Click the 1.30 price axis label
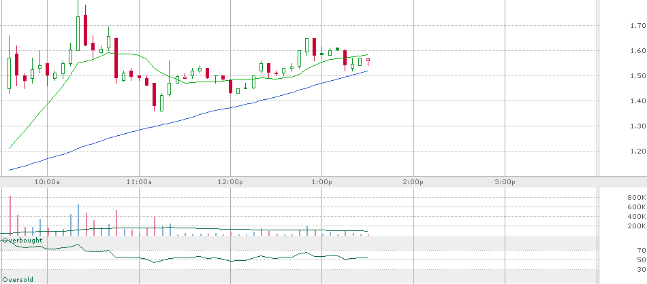 (638, 126)
